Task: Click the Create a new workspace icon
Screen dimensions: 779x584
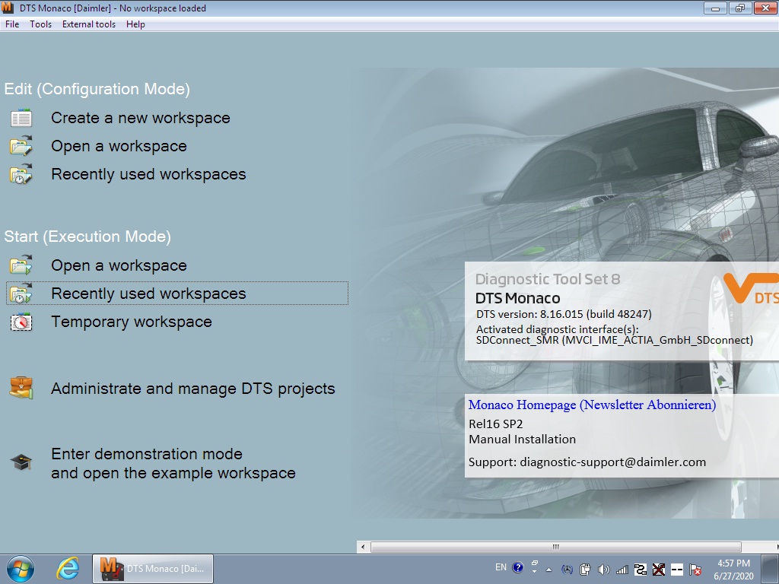Action: pos(21,118)
